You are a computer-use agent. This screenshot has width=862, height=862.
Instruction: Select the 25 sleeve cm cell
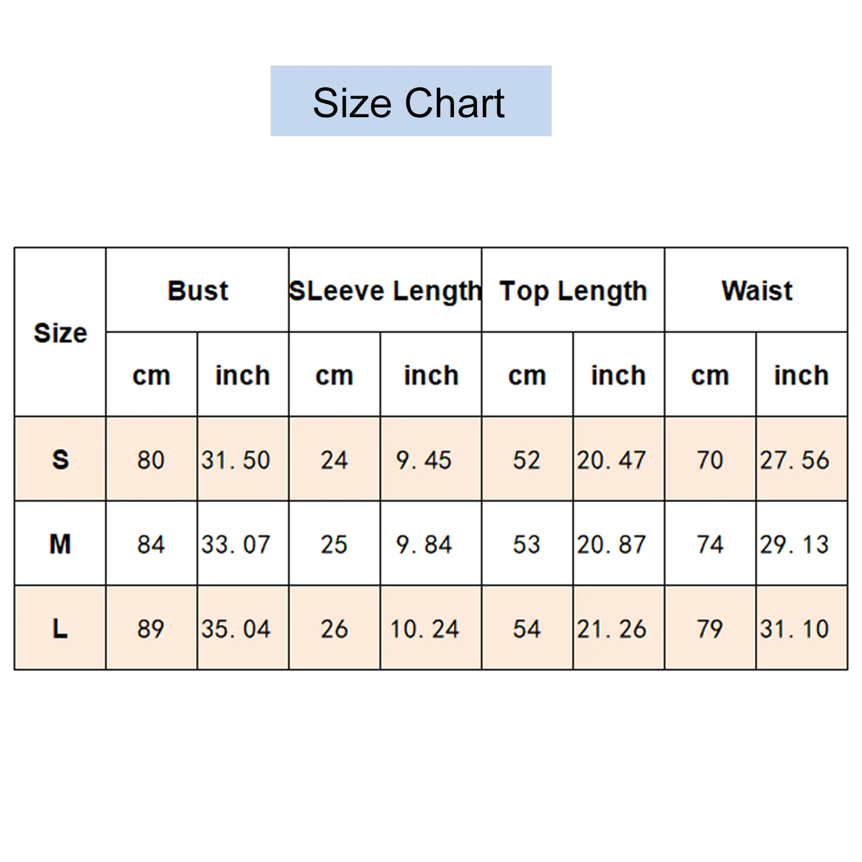tap(334, 544)
